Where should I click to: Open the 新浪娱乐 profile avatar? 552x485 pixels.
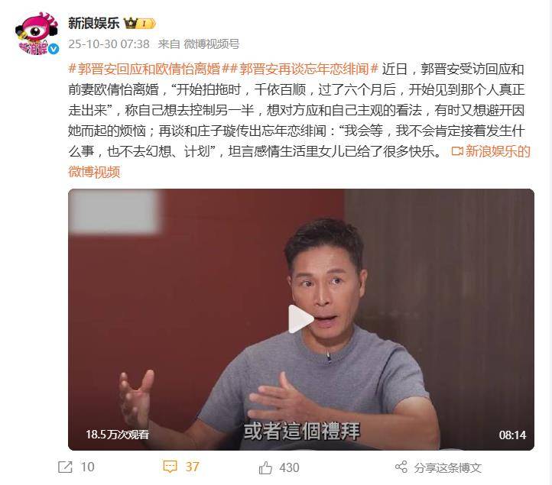(x=36, y=33)
